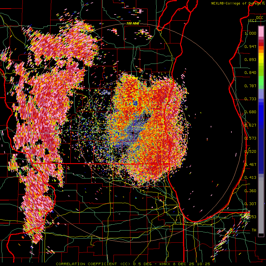Select the 0.893 legend value

pos(250,59)
